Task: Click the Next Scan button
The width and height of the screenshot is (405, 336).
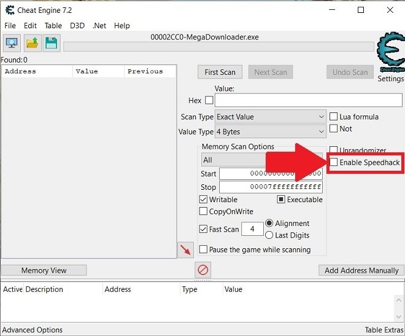Action: pos(271,72)
